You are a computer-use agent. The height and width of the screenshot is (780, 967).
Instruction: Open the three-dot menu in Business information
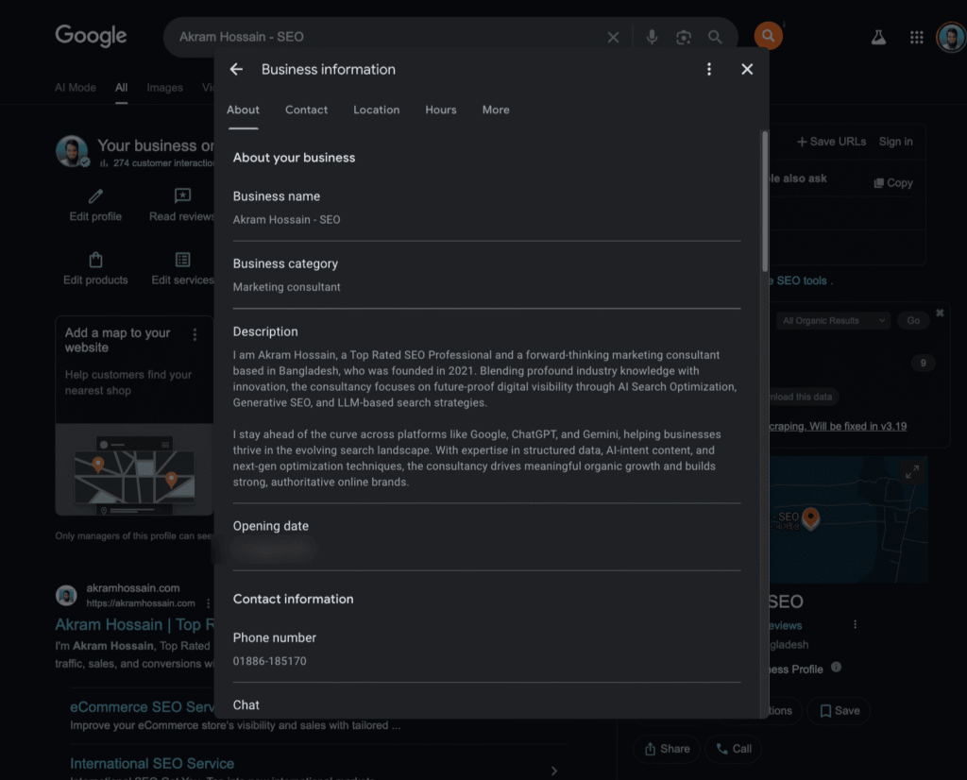coord(709,69)
